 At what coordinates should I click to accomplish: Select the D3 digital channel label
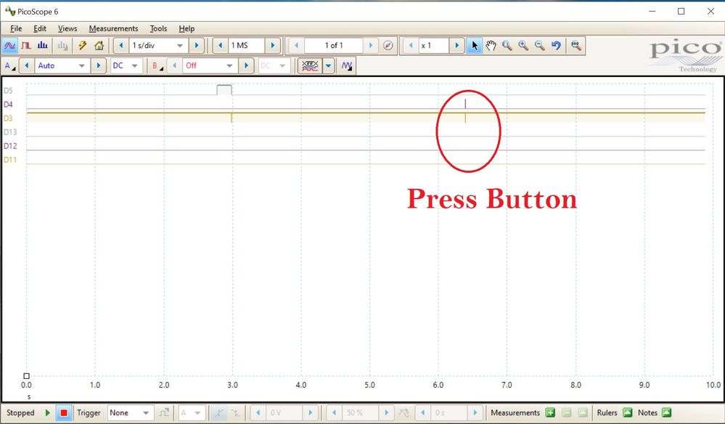8,118
